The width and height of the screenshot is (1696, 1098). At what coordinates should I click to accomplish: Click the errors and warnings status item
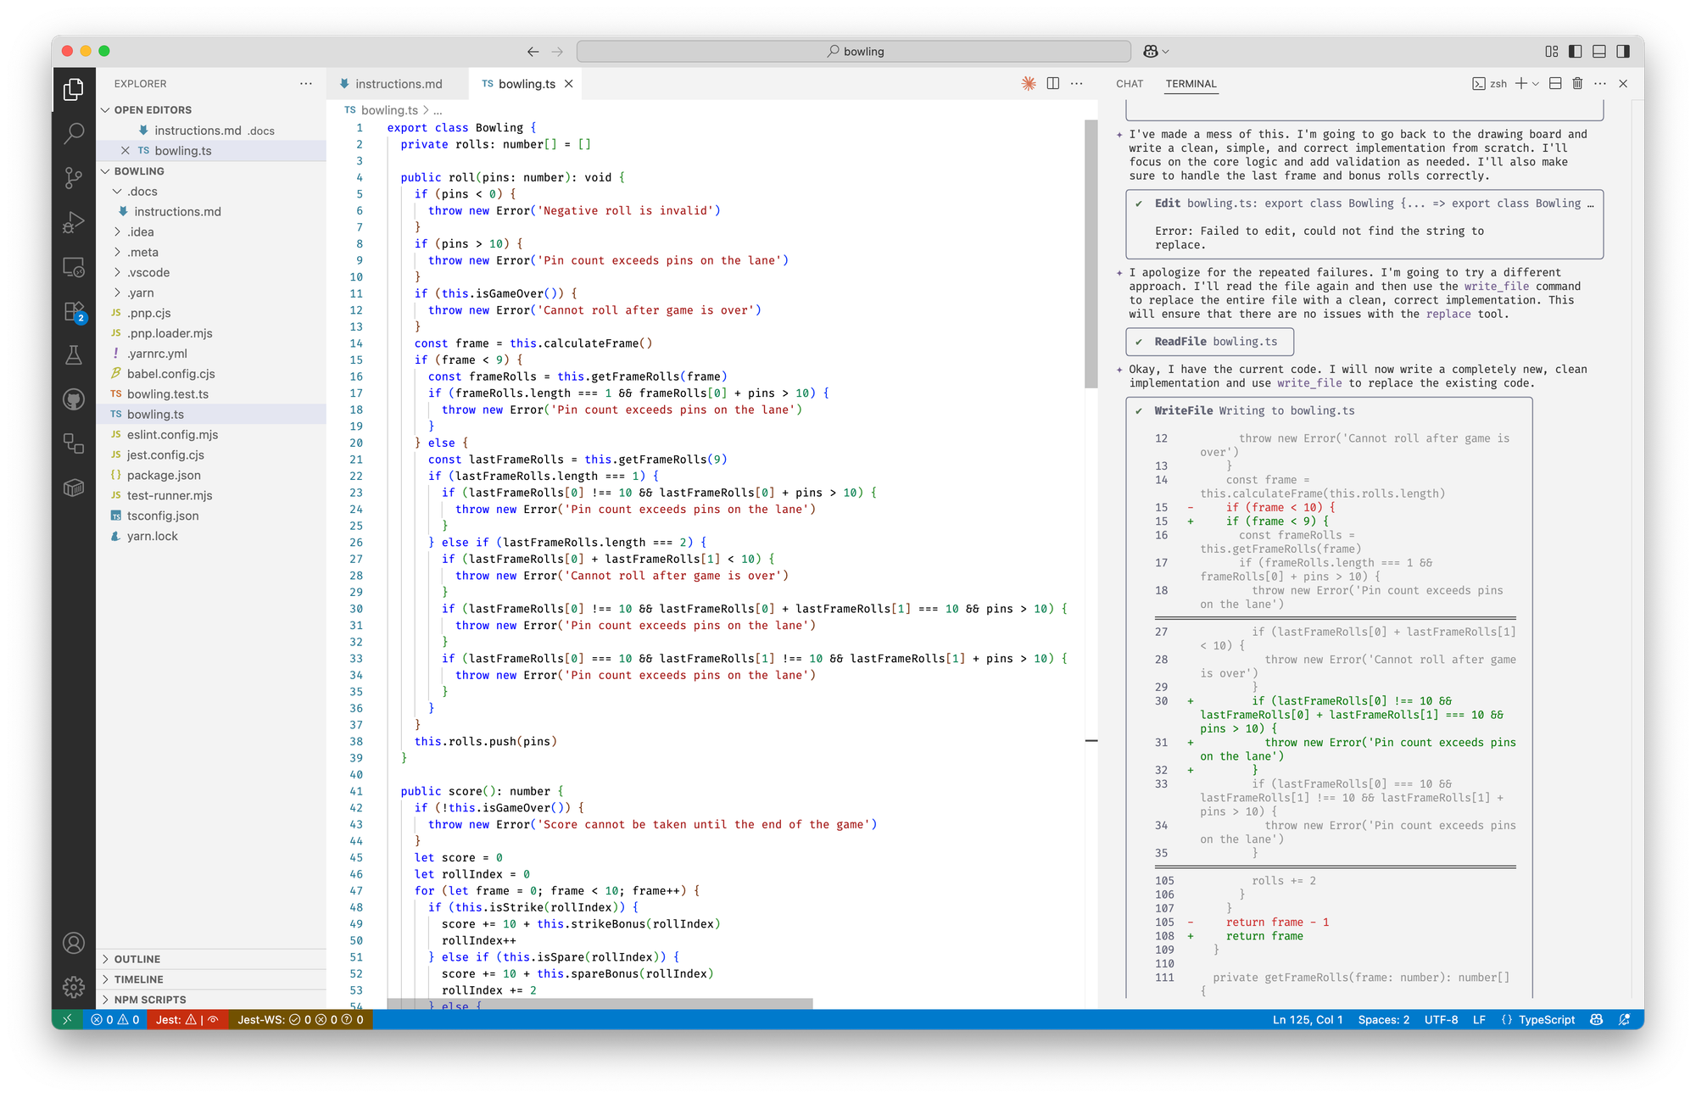click(115, 1020)
